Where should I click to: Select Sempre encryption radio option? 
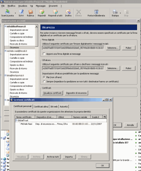pos(44,81)
